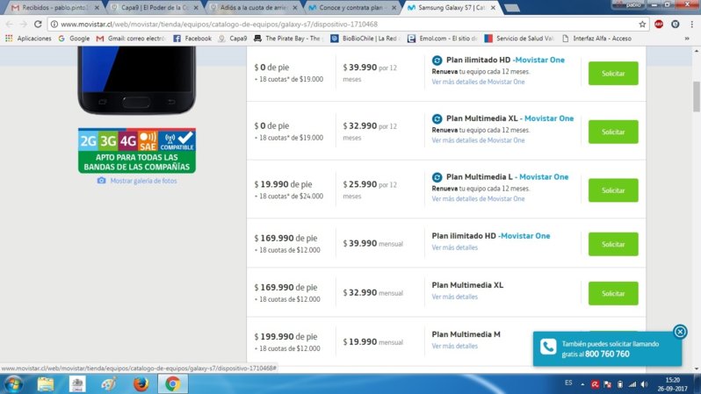
Task: Open the Paint palette taskbar icon
Action: (x=109, y=383)
